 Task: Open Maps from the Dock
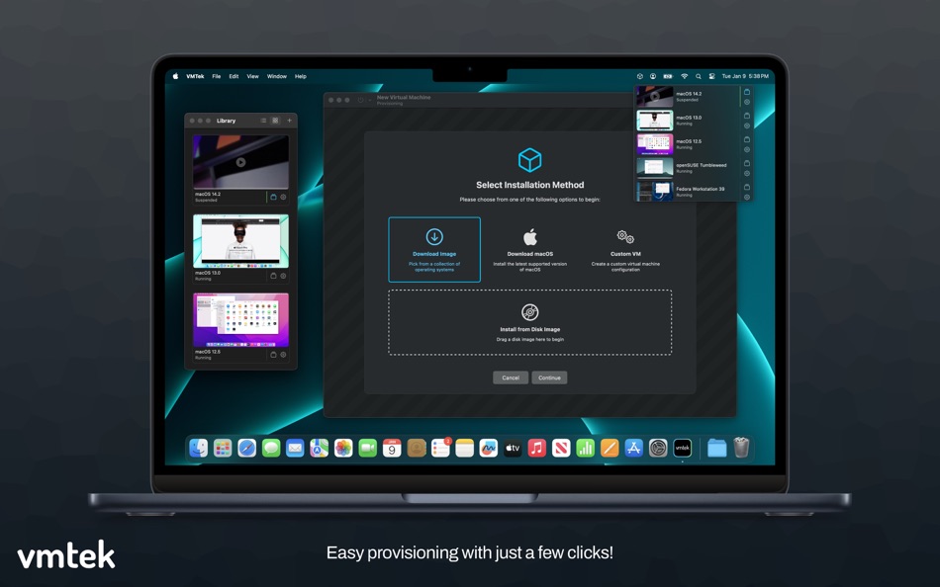319,448
